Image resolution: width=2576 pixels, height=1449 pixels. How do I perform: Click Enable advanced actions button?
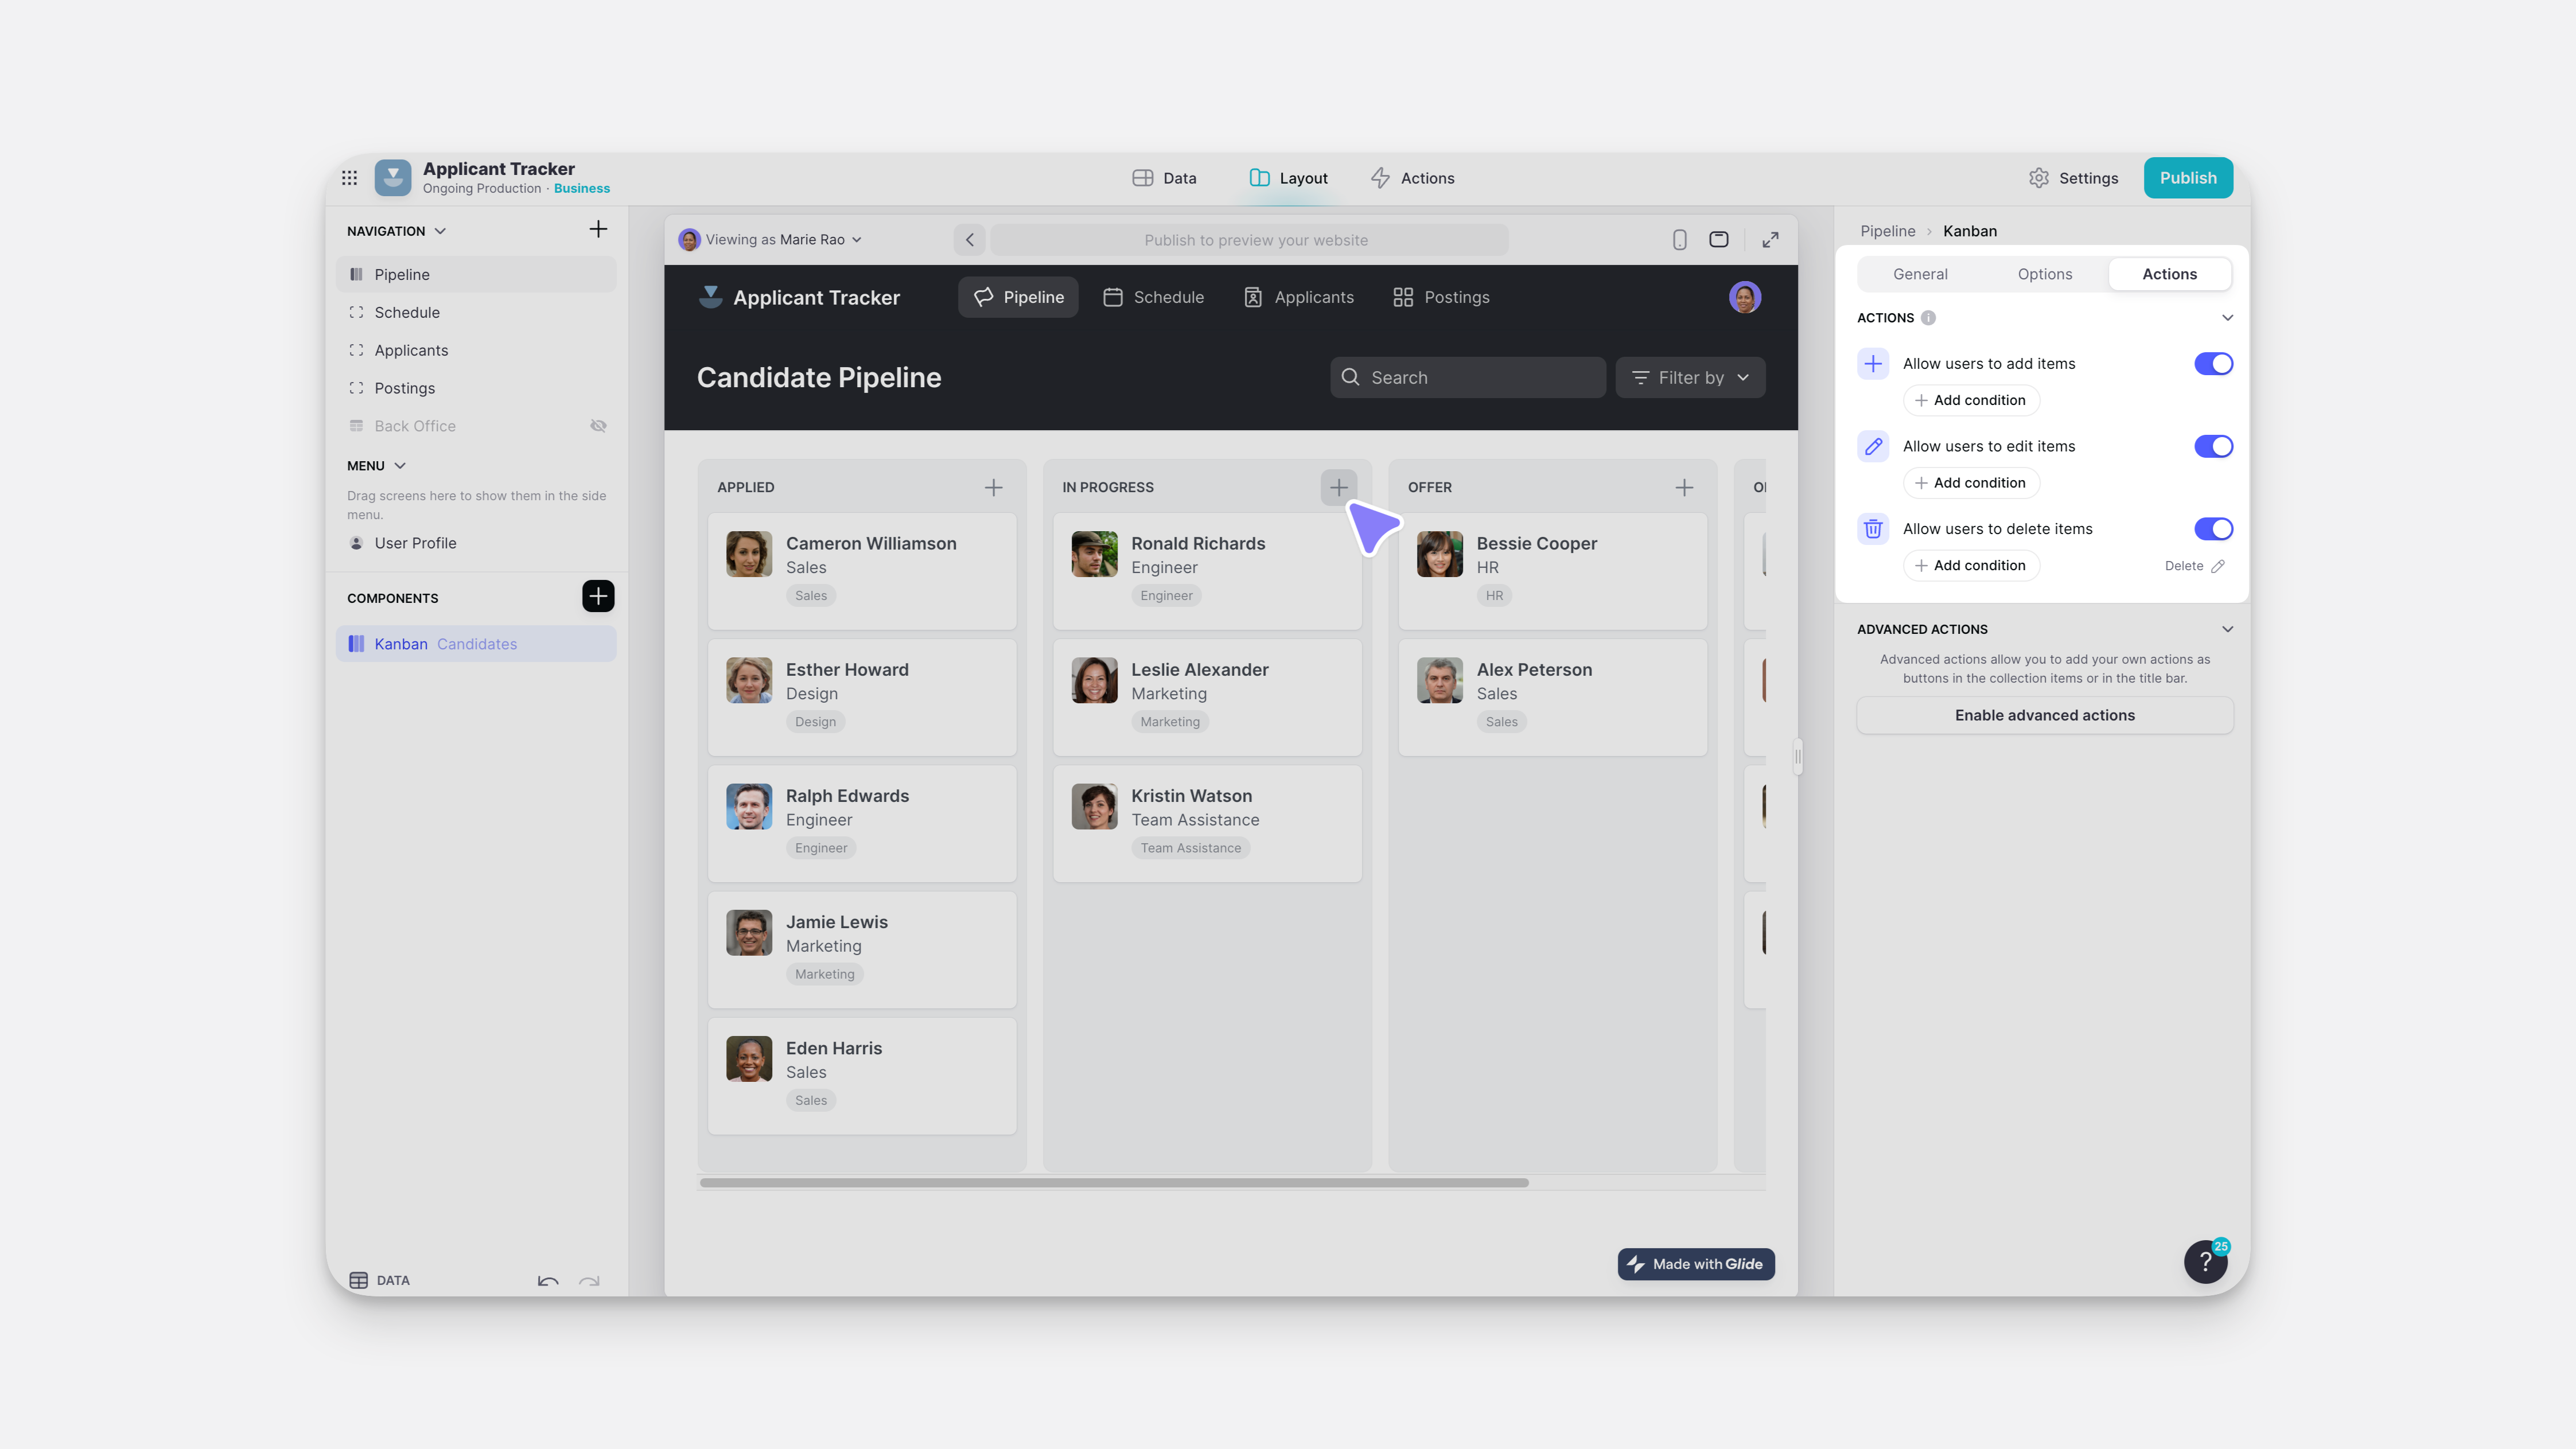click(x=2044, y=716)
